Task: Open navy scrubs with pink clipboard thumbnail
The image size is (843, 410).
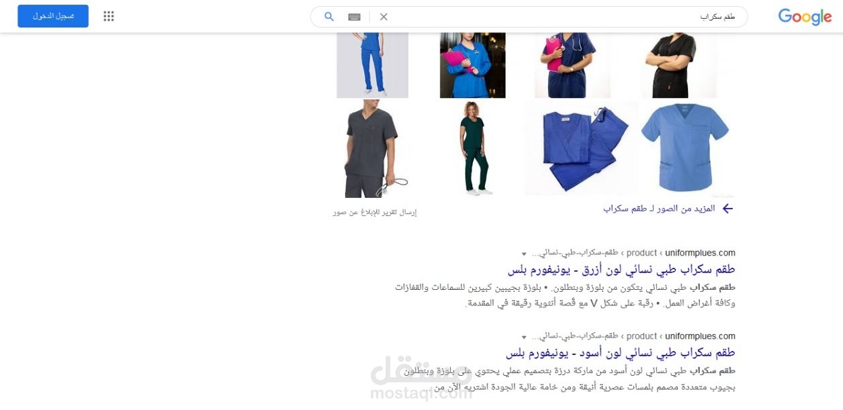Action: pyautogui.click(x=573, y=65)
